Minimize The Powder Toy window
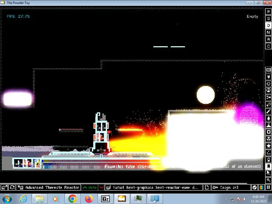The width and height of the screenshot is (272, 204). (250, 3)
